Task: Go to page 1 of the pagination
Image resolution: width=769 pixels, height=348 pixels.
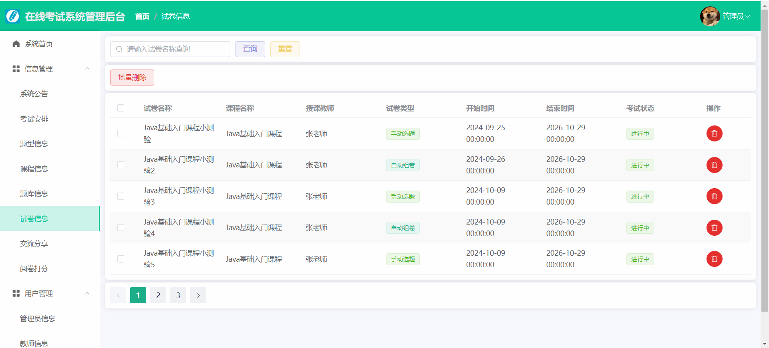Action: (x=138, y=295)
